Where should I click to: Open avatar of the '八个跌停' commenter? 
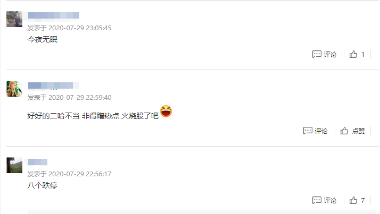[x=14, y=165]
